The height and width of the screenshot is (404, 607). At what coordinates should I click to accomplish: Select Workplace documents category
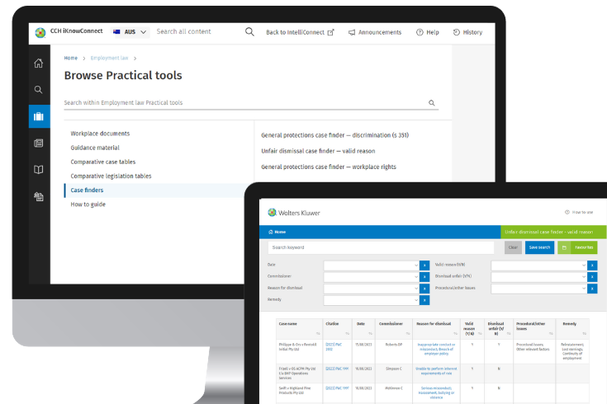click(100, 133)
